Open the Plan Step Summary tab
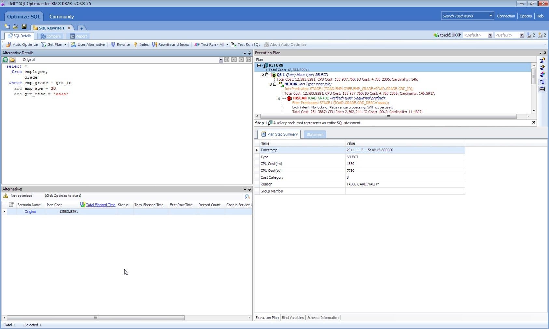Image resolution: width=549 pixels, height=329 pixels. click(279, 134)
